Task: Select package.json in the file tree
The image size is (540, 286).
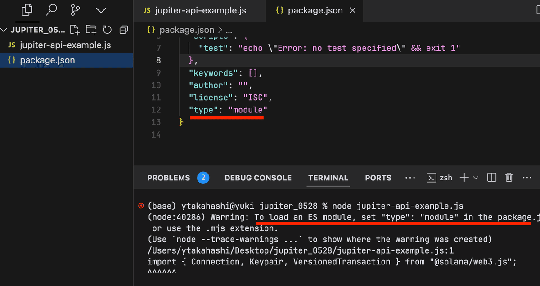Action: pyautogui.click(x=47, y=60)
